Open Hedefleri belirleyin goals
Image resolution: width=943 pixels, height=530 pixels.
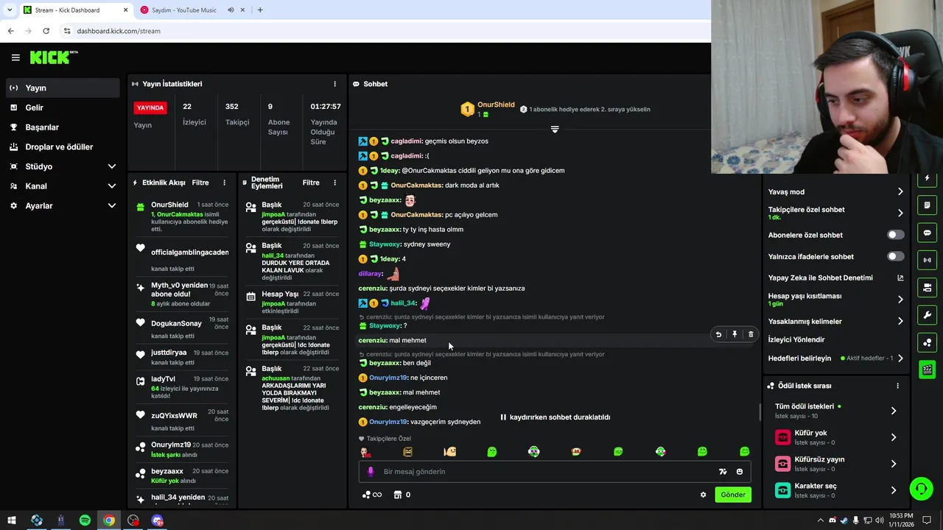coord(835,358)
